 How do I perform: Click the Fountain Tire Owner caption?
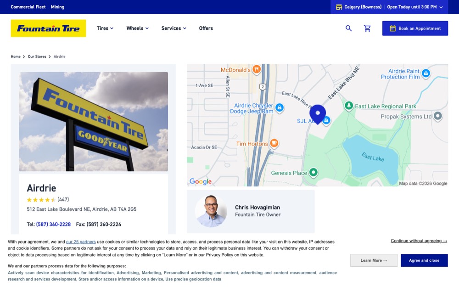[x=257, y=214]
